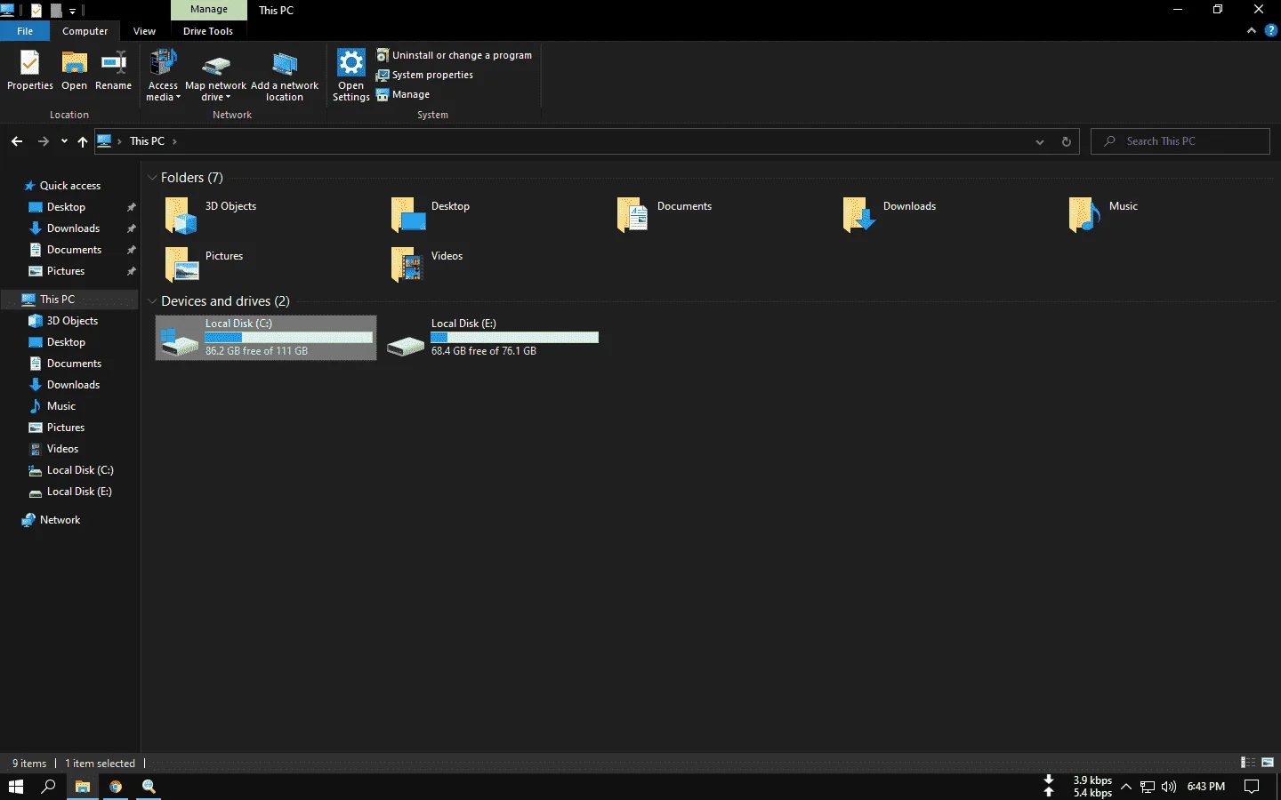Select the 3D Objects folder icon in Folders
Image resolution: width=1281 pixels, height=800 pixels.
pyautogui.click(x=181, y=215)
